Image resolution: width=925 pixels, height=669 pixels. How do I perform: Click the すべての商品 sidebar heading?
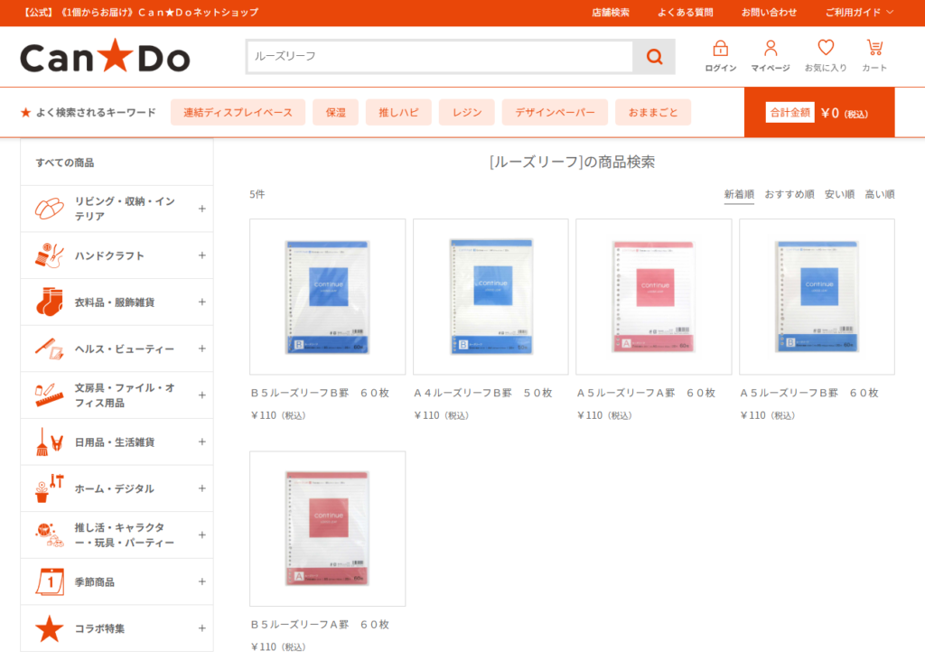tap(65, 163)
